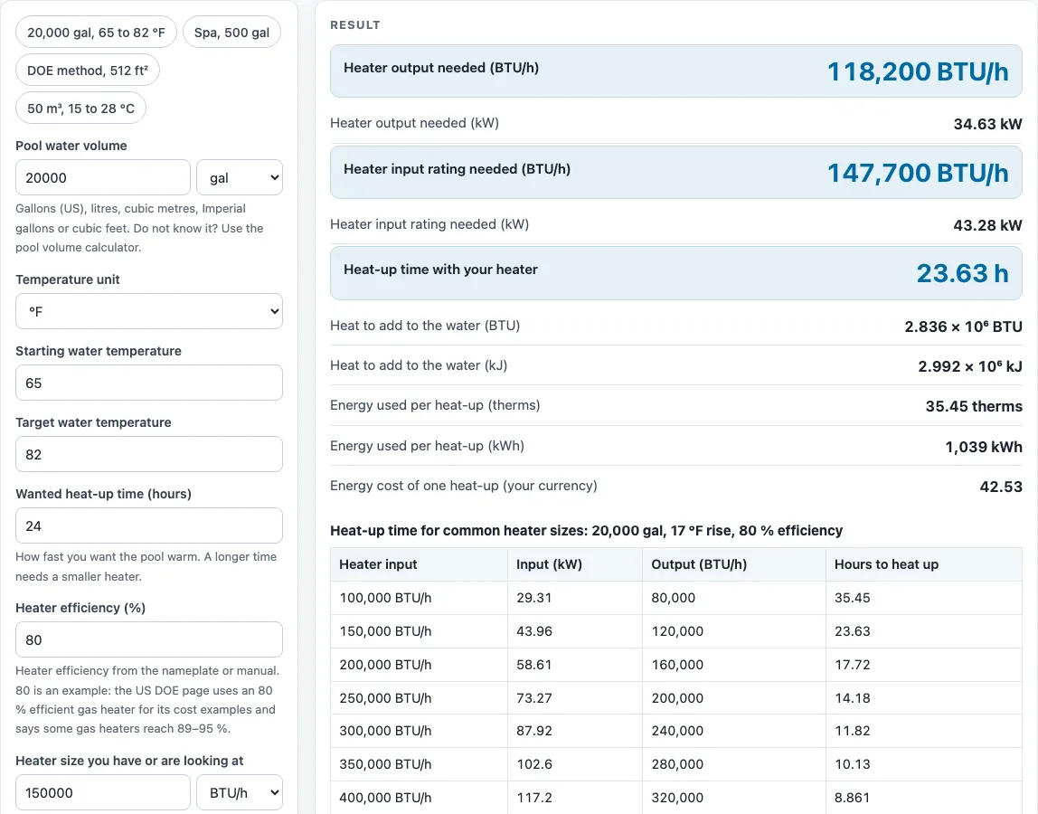The height and width of the screenshot is (814, 1038).
Task: Select the 200,000 BTU/h table row label
Action: pyautogui.click(x=385, y=664)
